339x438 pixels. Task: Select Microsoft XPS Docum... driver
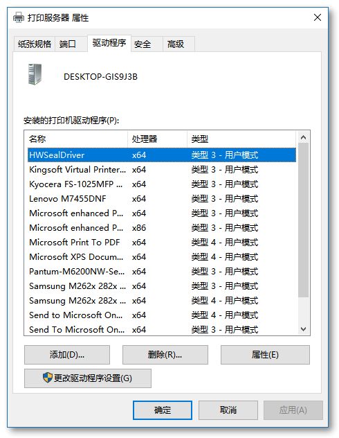(162, 256)
